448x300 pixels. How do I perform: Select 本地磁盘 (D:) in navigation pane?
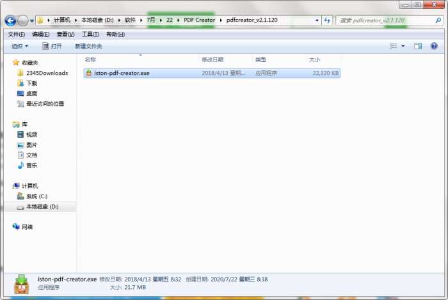[42, 207]
